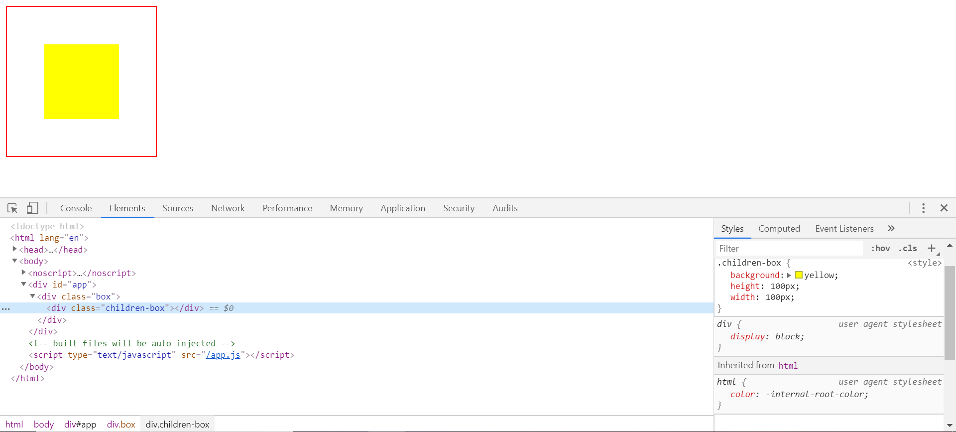The width and height of the screenshot is (956, 432).
Task: Open the Performance tab
Action: 287,208
